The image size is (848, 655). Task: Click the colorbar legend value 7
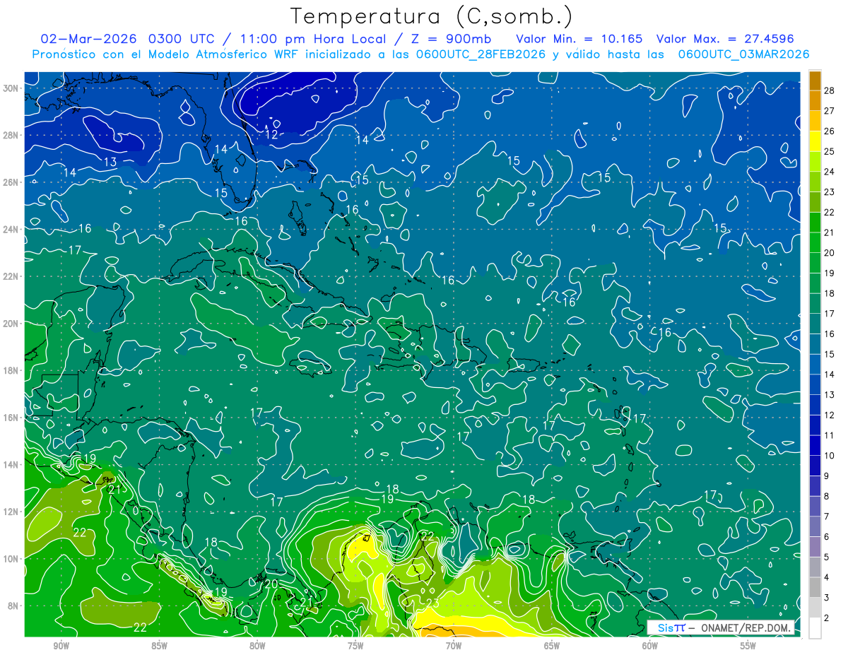pos(827,517)
